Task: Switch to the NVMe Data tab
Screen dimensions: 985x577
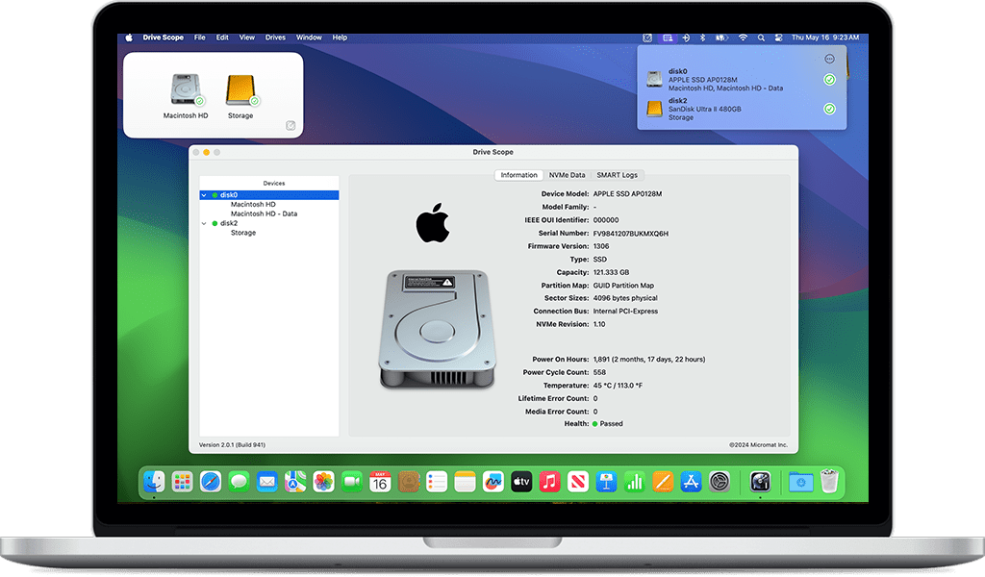Action: 568,175
